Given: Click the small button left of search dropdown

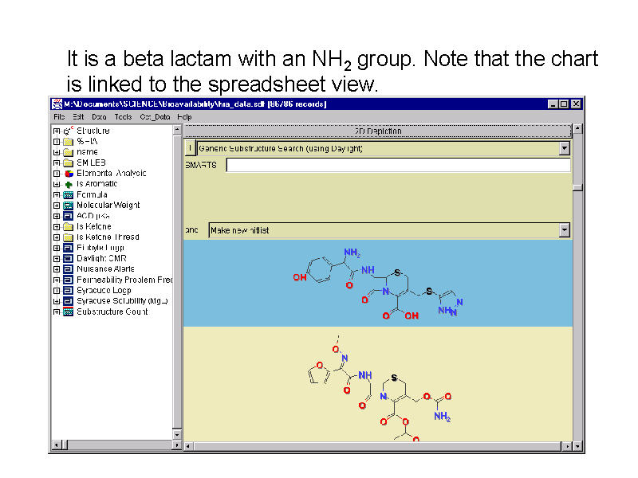Looking at the screenshot, I should [x=190, y=148].
